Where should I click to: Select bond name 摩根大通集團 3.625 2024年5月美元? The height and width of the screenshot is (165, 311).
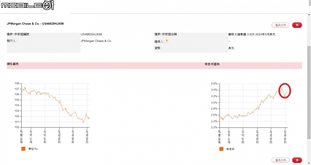pyautogui.click(x=252, y=34)
